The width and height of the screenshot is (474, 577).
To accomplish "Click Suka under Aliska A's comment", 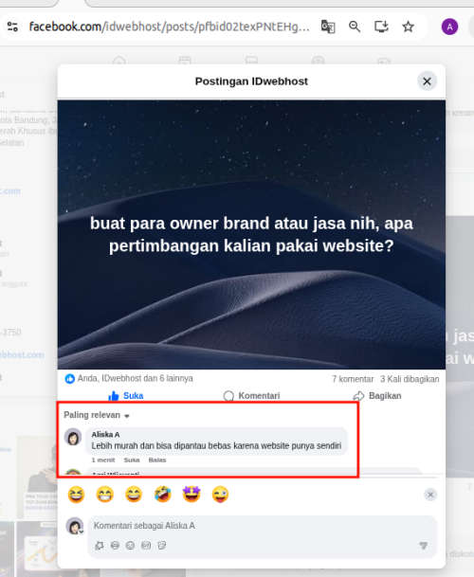I will pos(132,460).
